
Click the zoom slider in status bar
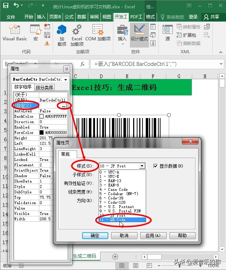[x=180, y=266]
